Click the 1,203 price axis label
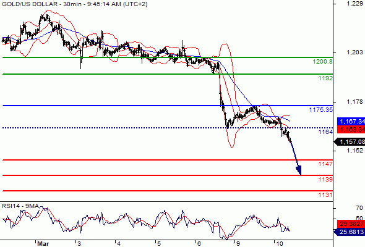Screen dimensions: 365x247 [x=354, y=52]
